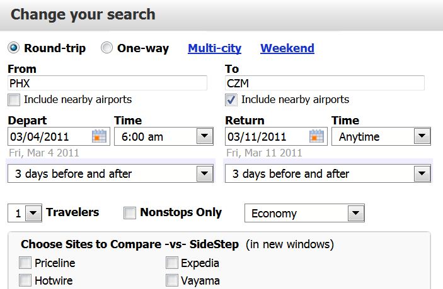Image resolution: width=443 pixels, height=289 pixels.
Task: Select the Round-trip radio button
Action: tap(13, 48)
